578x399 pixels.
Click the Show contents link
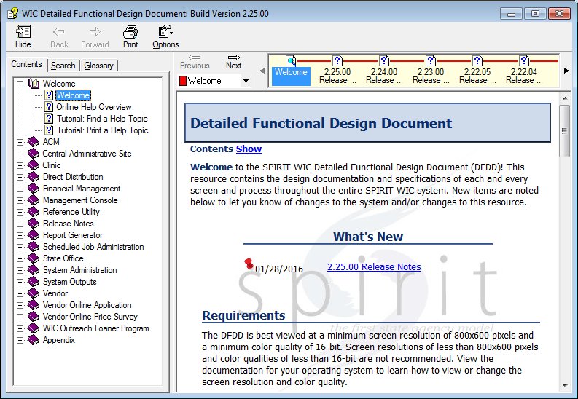249,149
